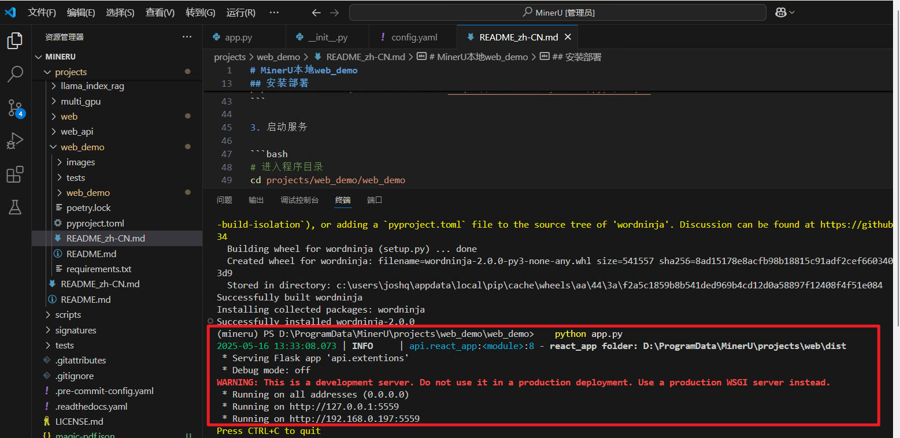Go back with the left arrow
This screenshot has height=438, width=900.
click(x=316, y=12)
